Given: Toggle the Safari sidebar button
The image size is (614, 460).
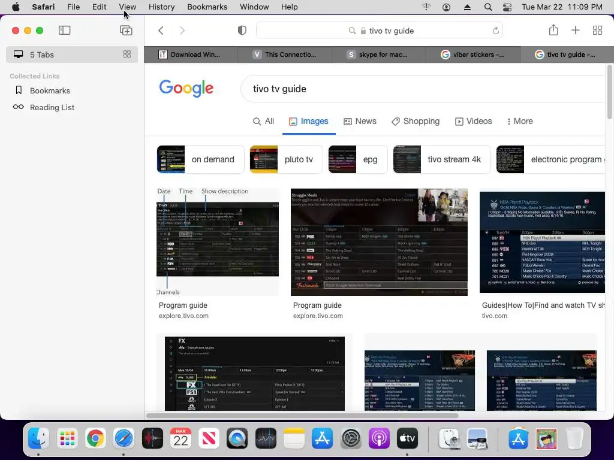Looking at the screenshot, I should 64,30.
